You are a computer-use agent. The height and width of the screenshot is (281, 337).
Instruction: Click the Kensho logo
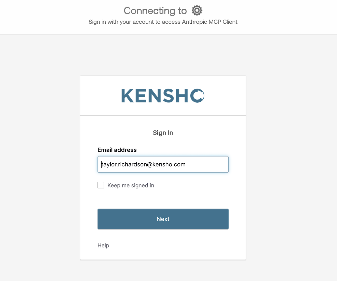[x=163, y=96]
